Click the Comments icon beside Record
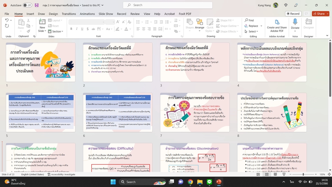This screenshot has width=332, height=187. [x=306, y=14]
